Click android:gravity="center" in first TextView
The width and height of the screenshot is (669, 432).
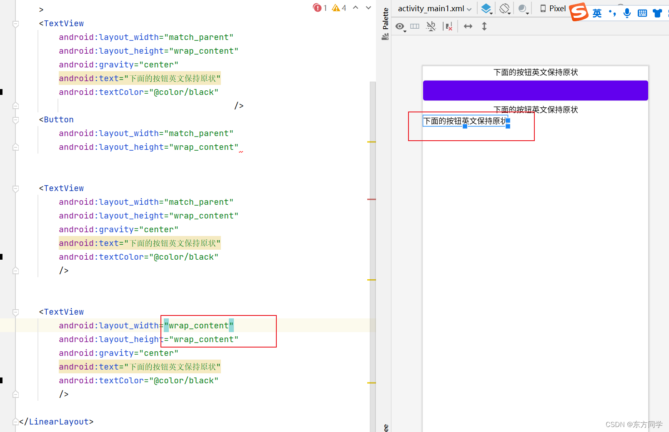pos(118,65)
